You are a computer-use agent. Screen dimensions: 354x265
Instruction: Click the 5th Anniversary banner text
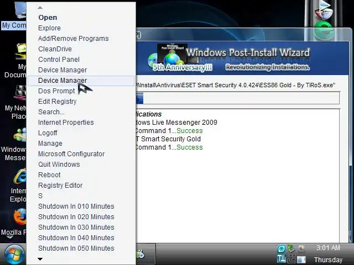tap(182, 67)
